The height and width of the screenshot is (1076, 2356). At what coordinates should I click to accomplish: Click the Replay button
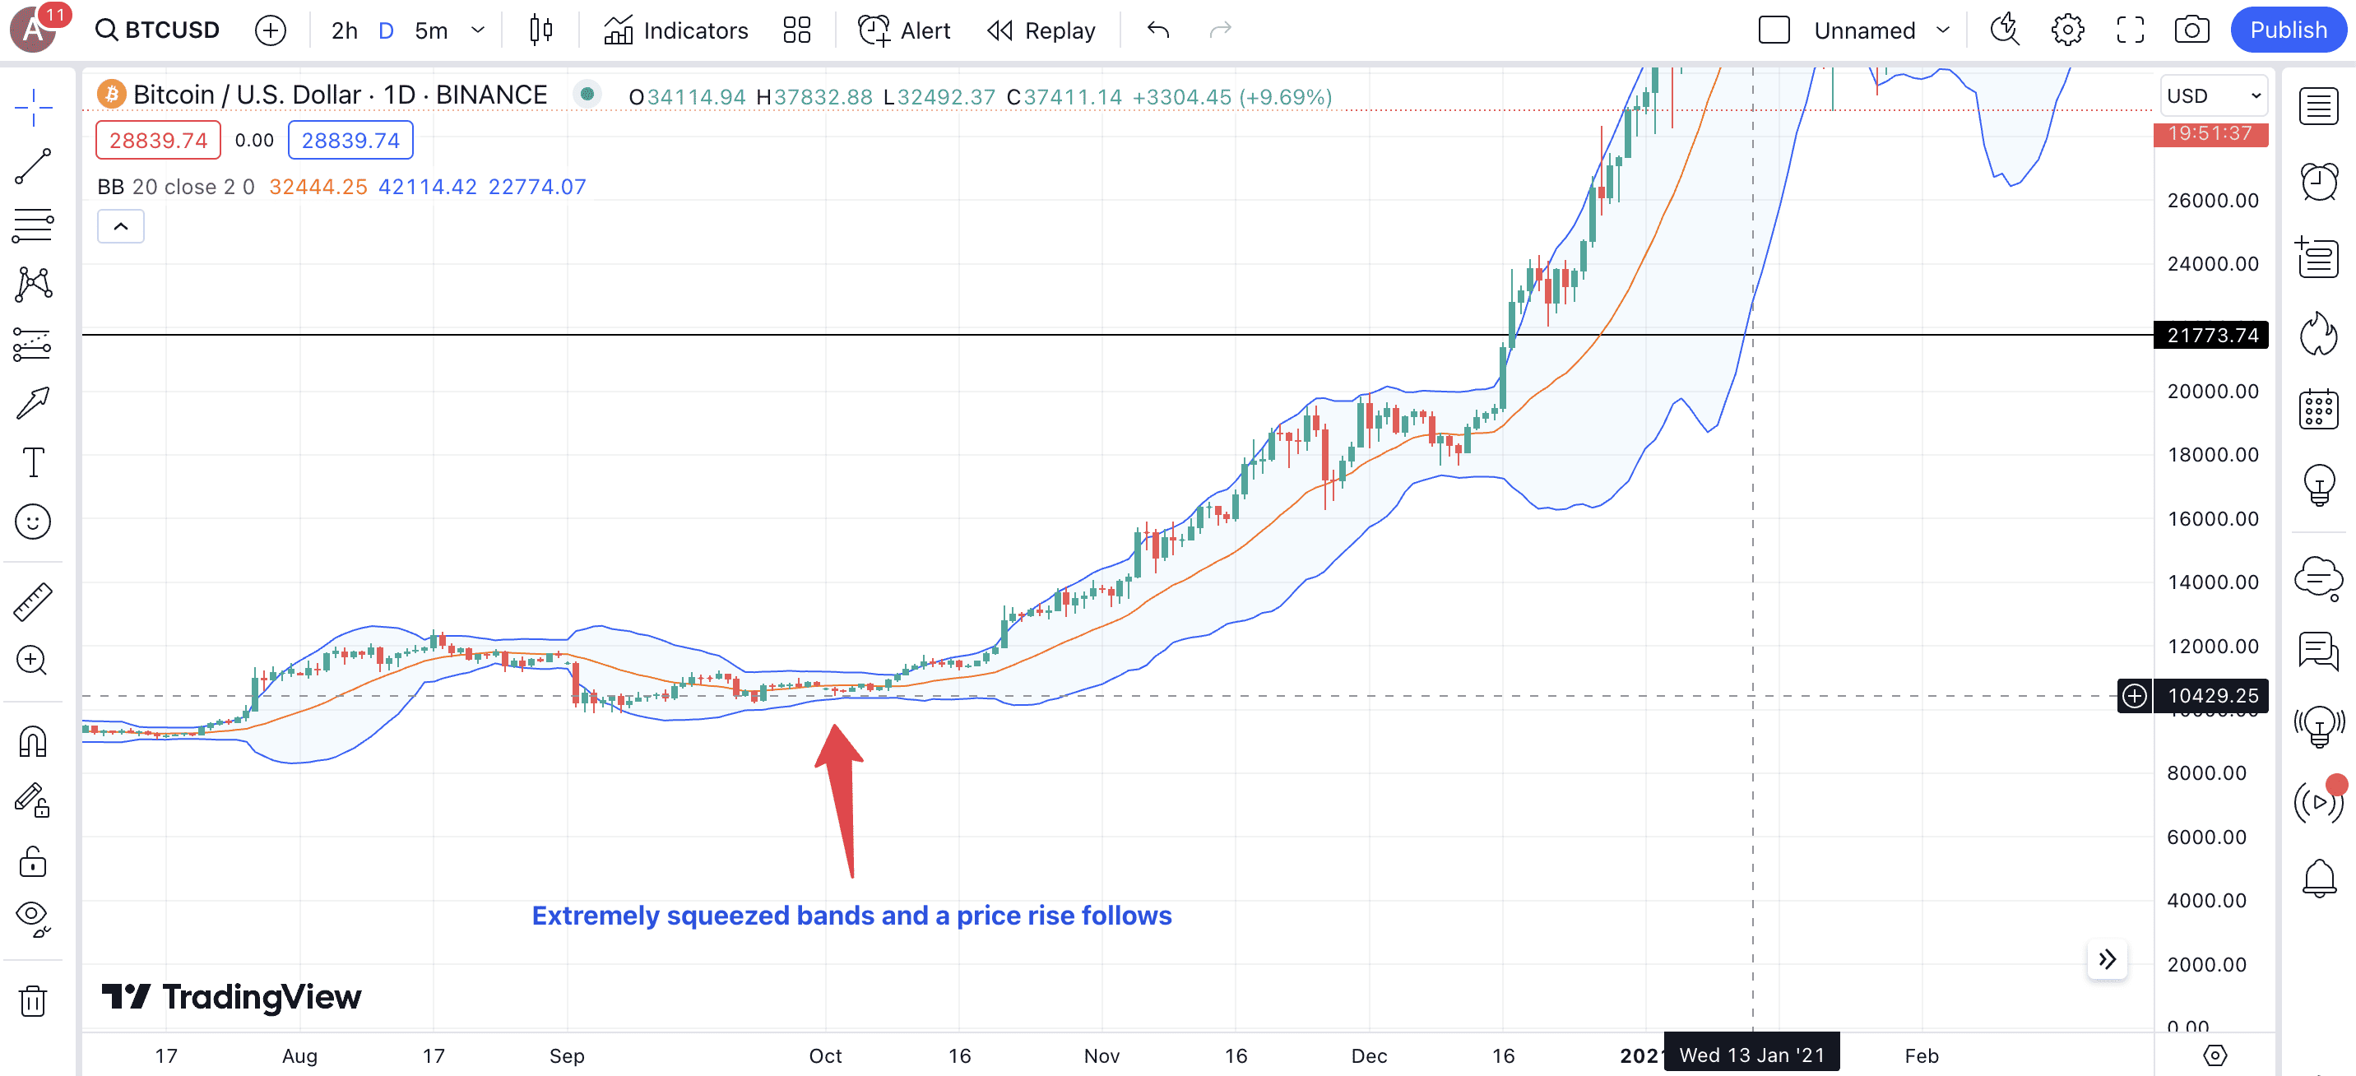pos(1041,30)
